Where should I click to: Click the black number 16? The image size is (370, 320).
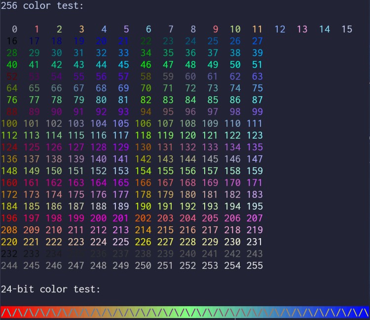click(12, 41)
